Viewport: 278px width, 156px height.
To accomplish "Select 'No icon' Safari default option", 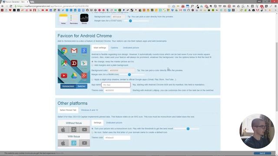I will pyautogui.click(x=93, y=132).
